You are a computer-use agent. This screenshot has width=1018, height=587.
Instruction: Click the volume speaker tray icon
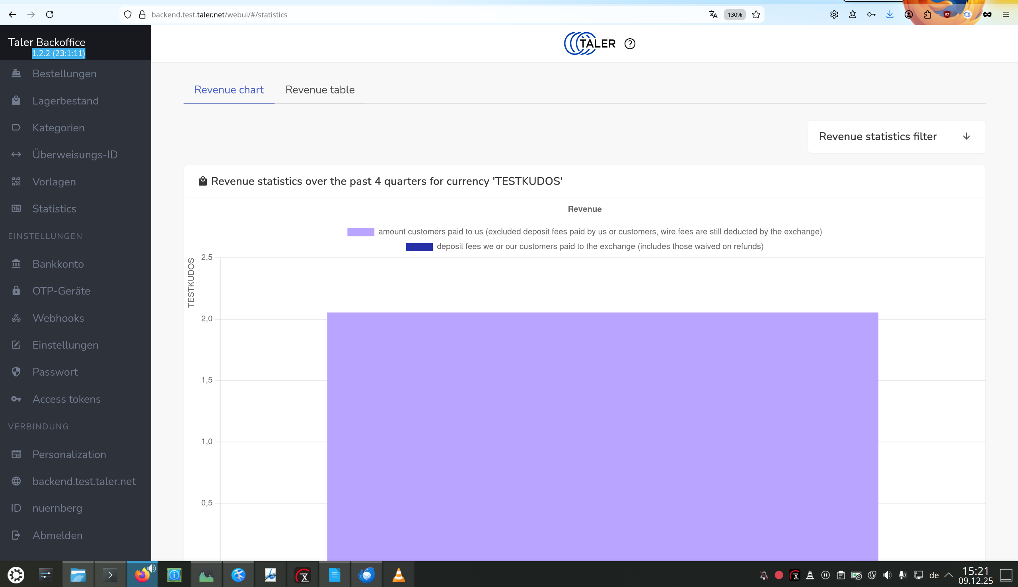pos(887,575)
